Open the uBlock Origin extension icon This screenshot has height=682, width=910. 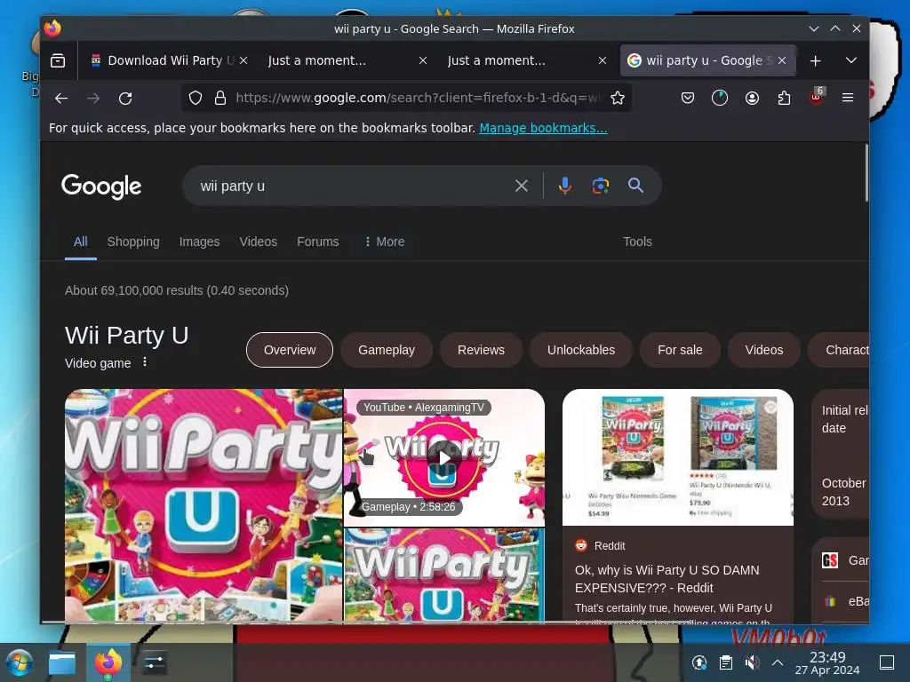pyautogui.click(x=817, y=97)
